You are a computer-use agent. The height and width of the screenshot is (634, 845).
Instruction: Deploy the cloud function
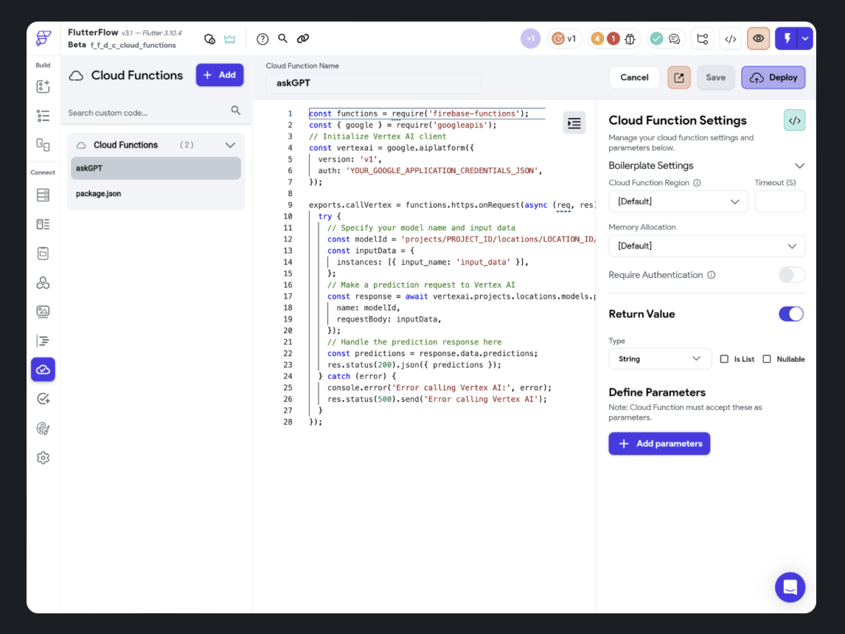click(773, 77)
